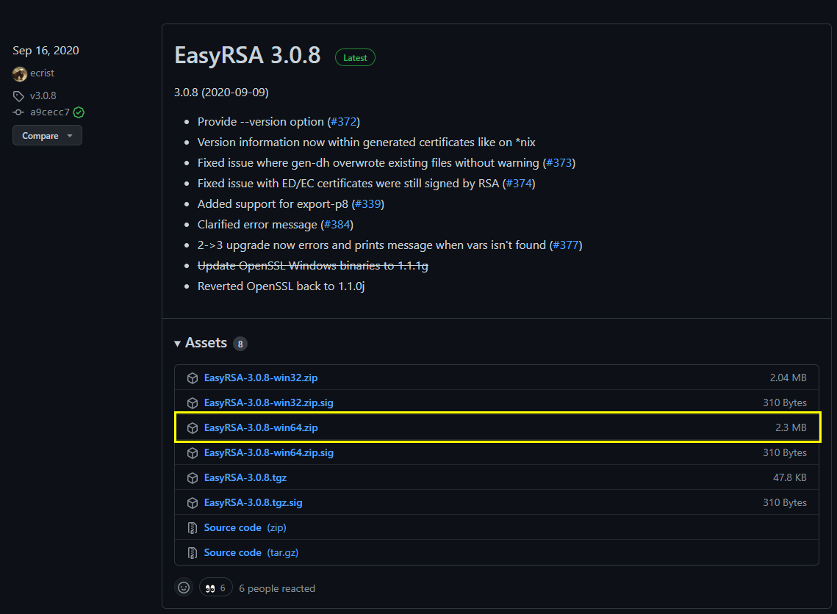Click the Latest release badge

[355, 57]
